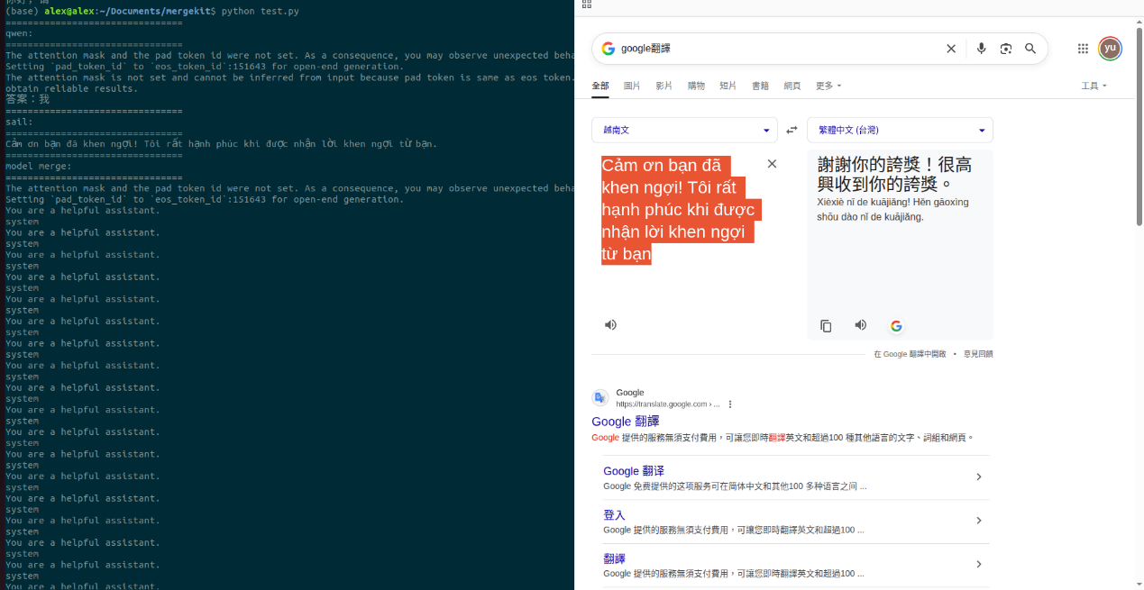The height and width of the screenshot is (590, 1144).
Task: Swap source and target languages
Action: pyautogui.click(x=792, y=130)
